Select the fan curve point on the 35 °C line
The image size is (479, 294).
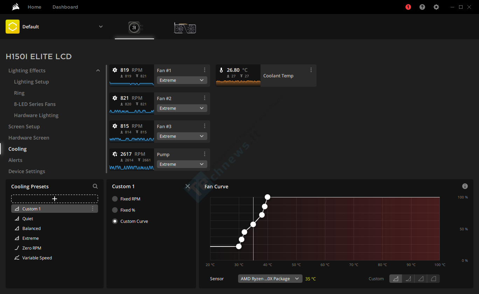pyautogui.click(x=253, y=224)
